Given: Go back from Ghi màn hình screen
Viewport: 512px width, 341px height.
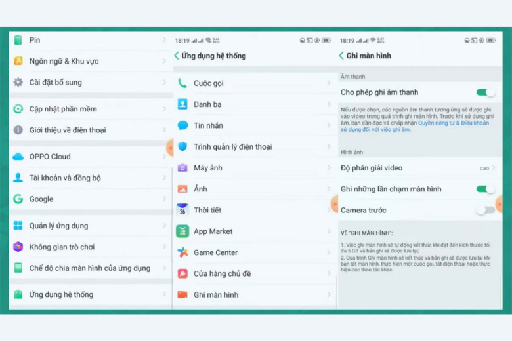Looking at the screenshot, I should [341, 56].
